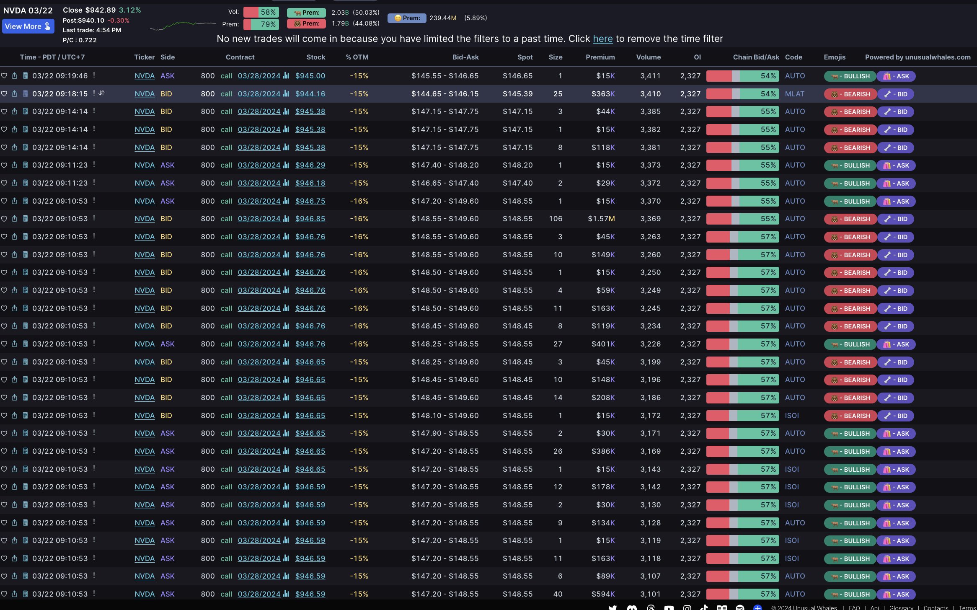Toggle heart on the 09:11:23 $946.29 trade
The width and height of the screenshot is (977, 610).
click(4, 165)
